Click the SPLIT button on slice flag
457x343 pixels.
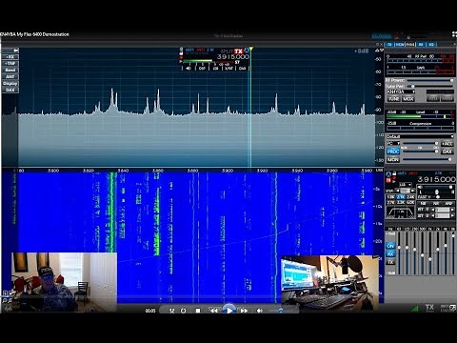click(227, 51)
